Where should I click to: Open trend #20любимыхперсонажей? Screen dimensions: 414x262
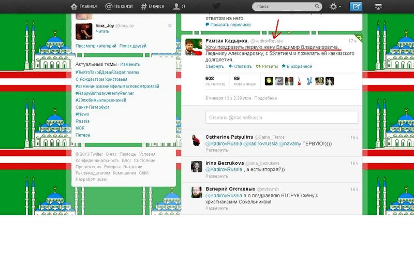coord(101,100)
